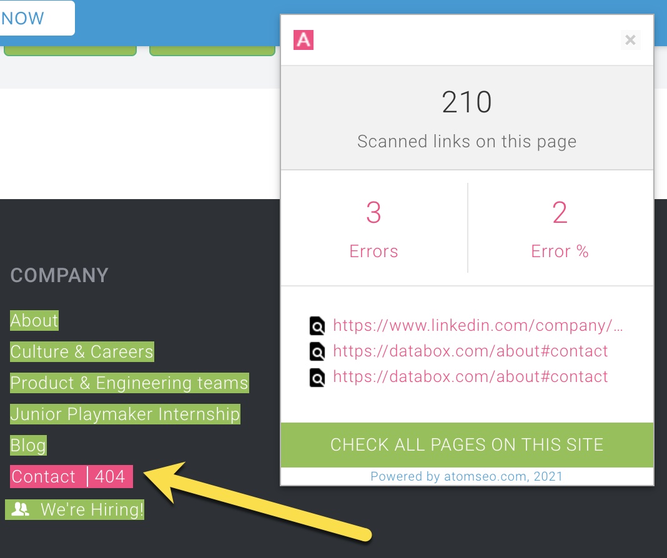The height and width of the screenshot is (558, 667).
Task: Visit the Junior Playmaker Internship link
Action: click(x=125, y=414)
